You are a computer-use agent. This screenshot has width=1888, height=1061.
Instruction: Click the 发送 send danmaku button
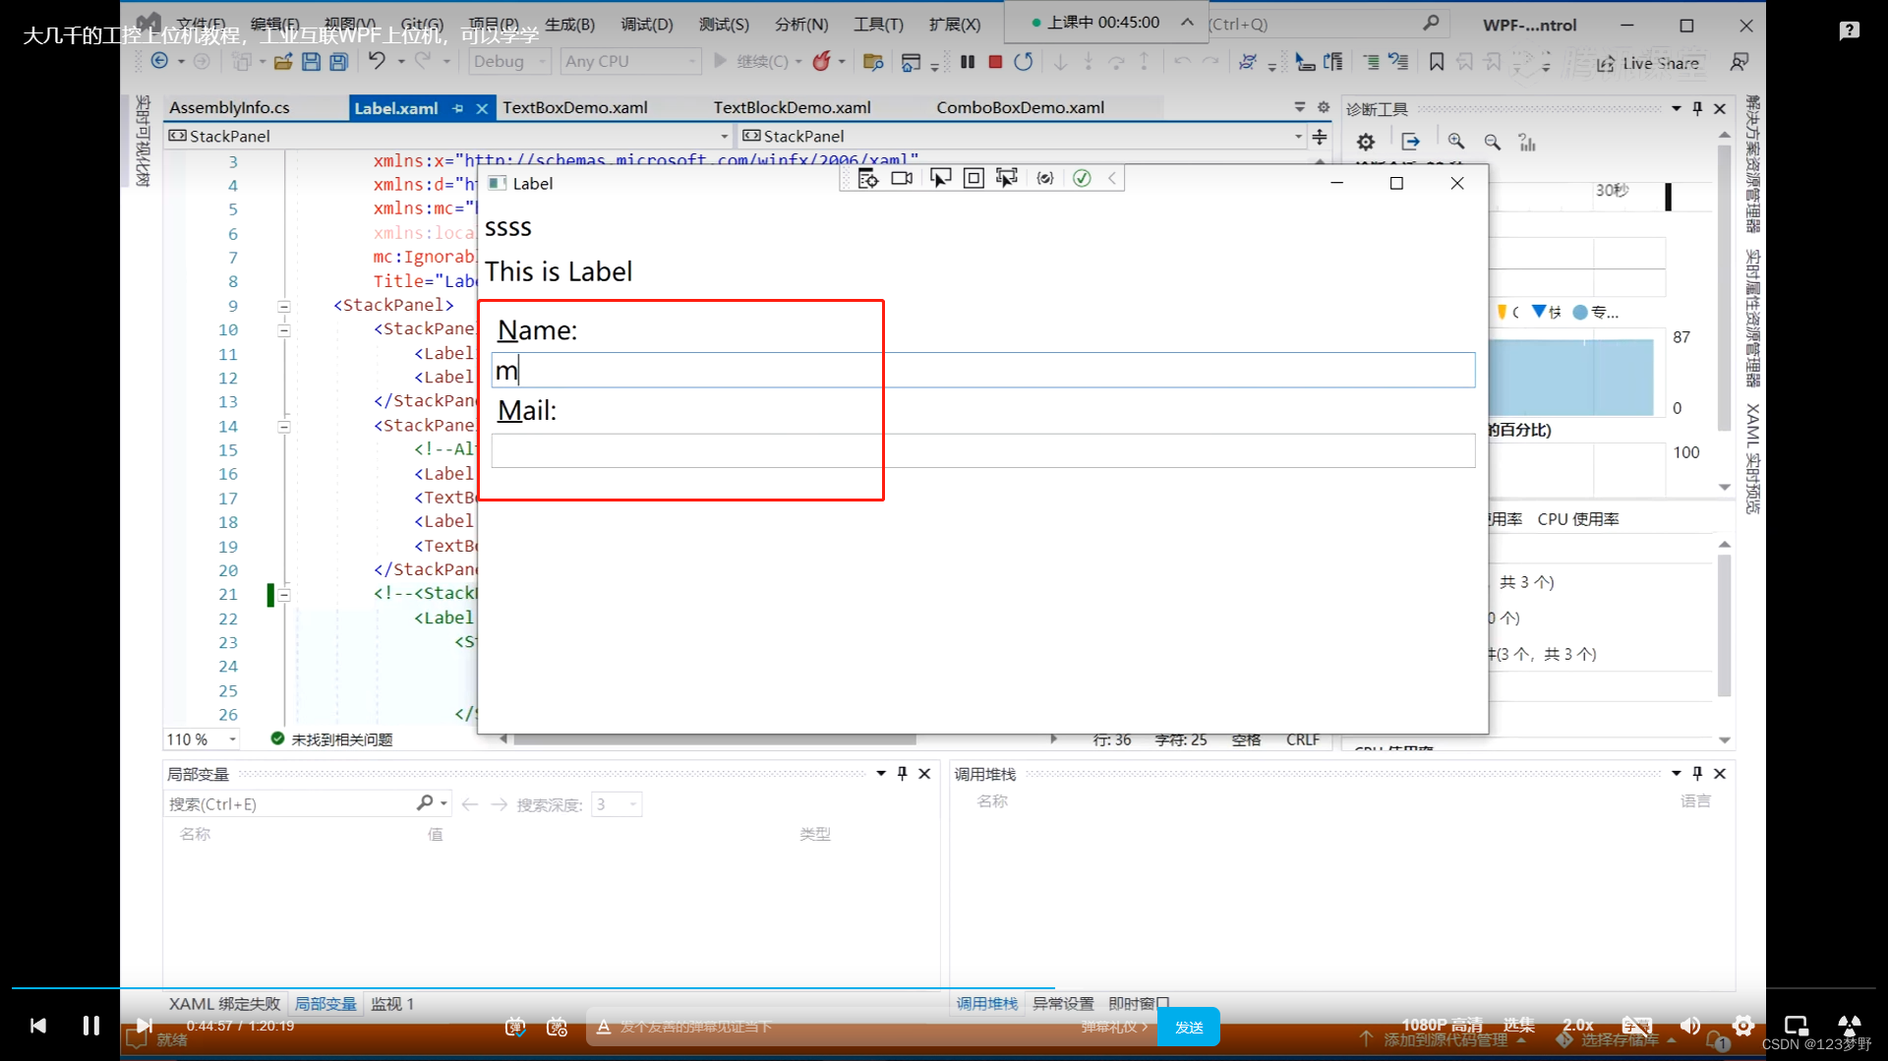(x=1189, y=1027)
